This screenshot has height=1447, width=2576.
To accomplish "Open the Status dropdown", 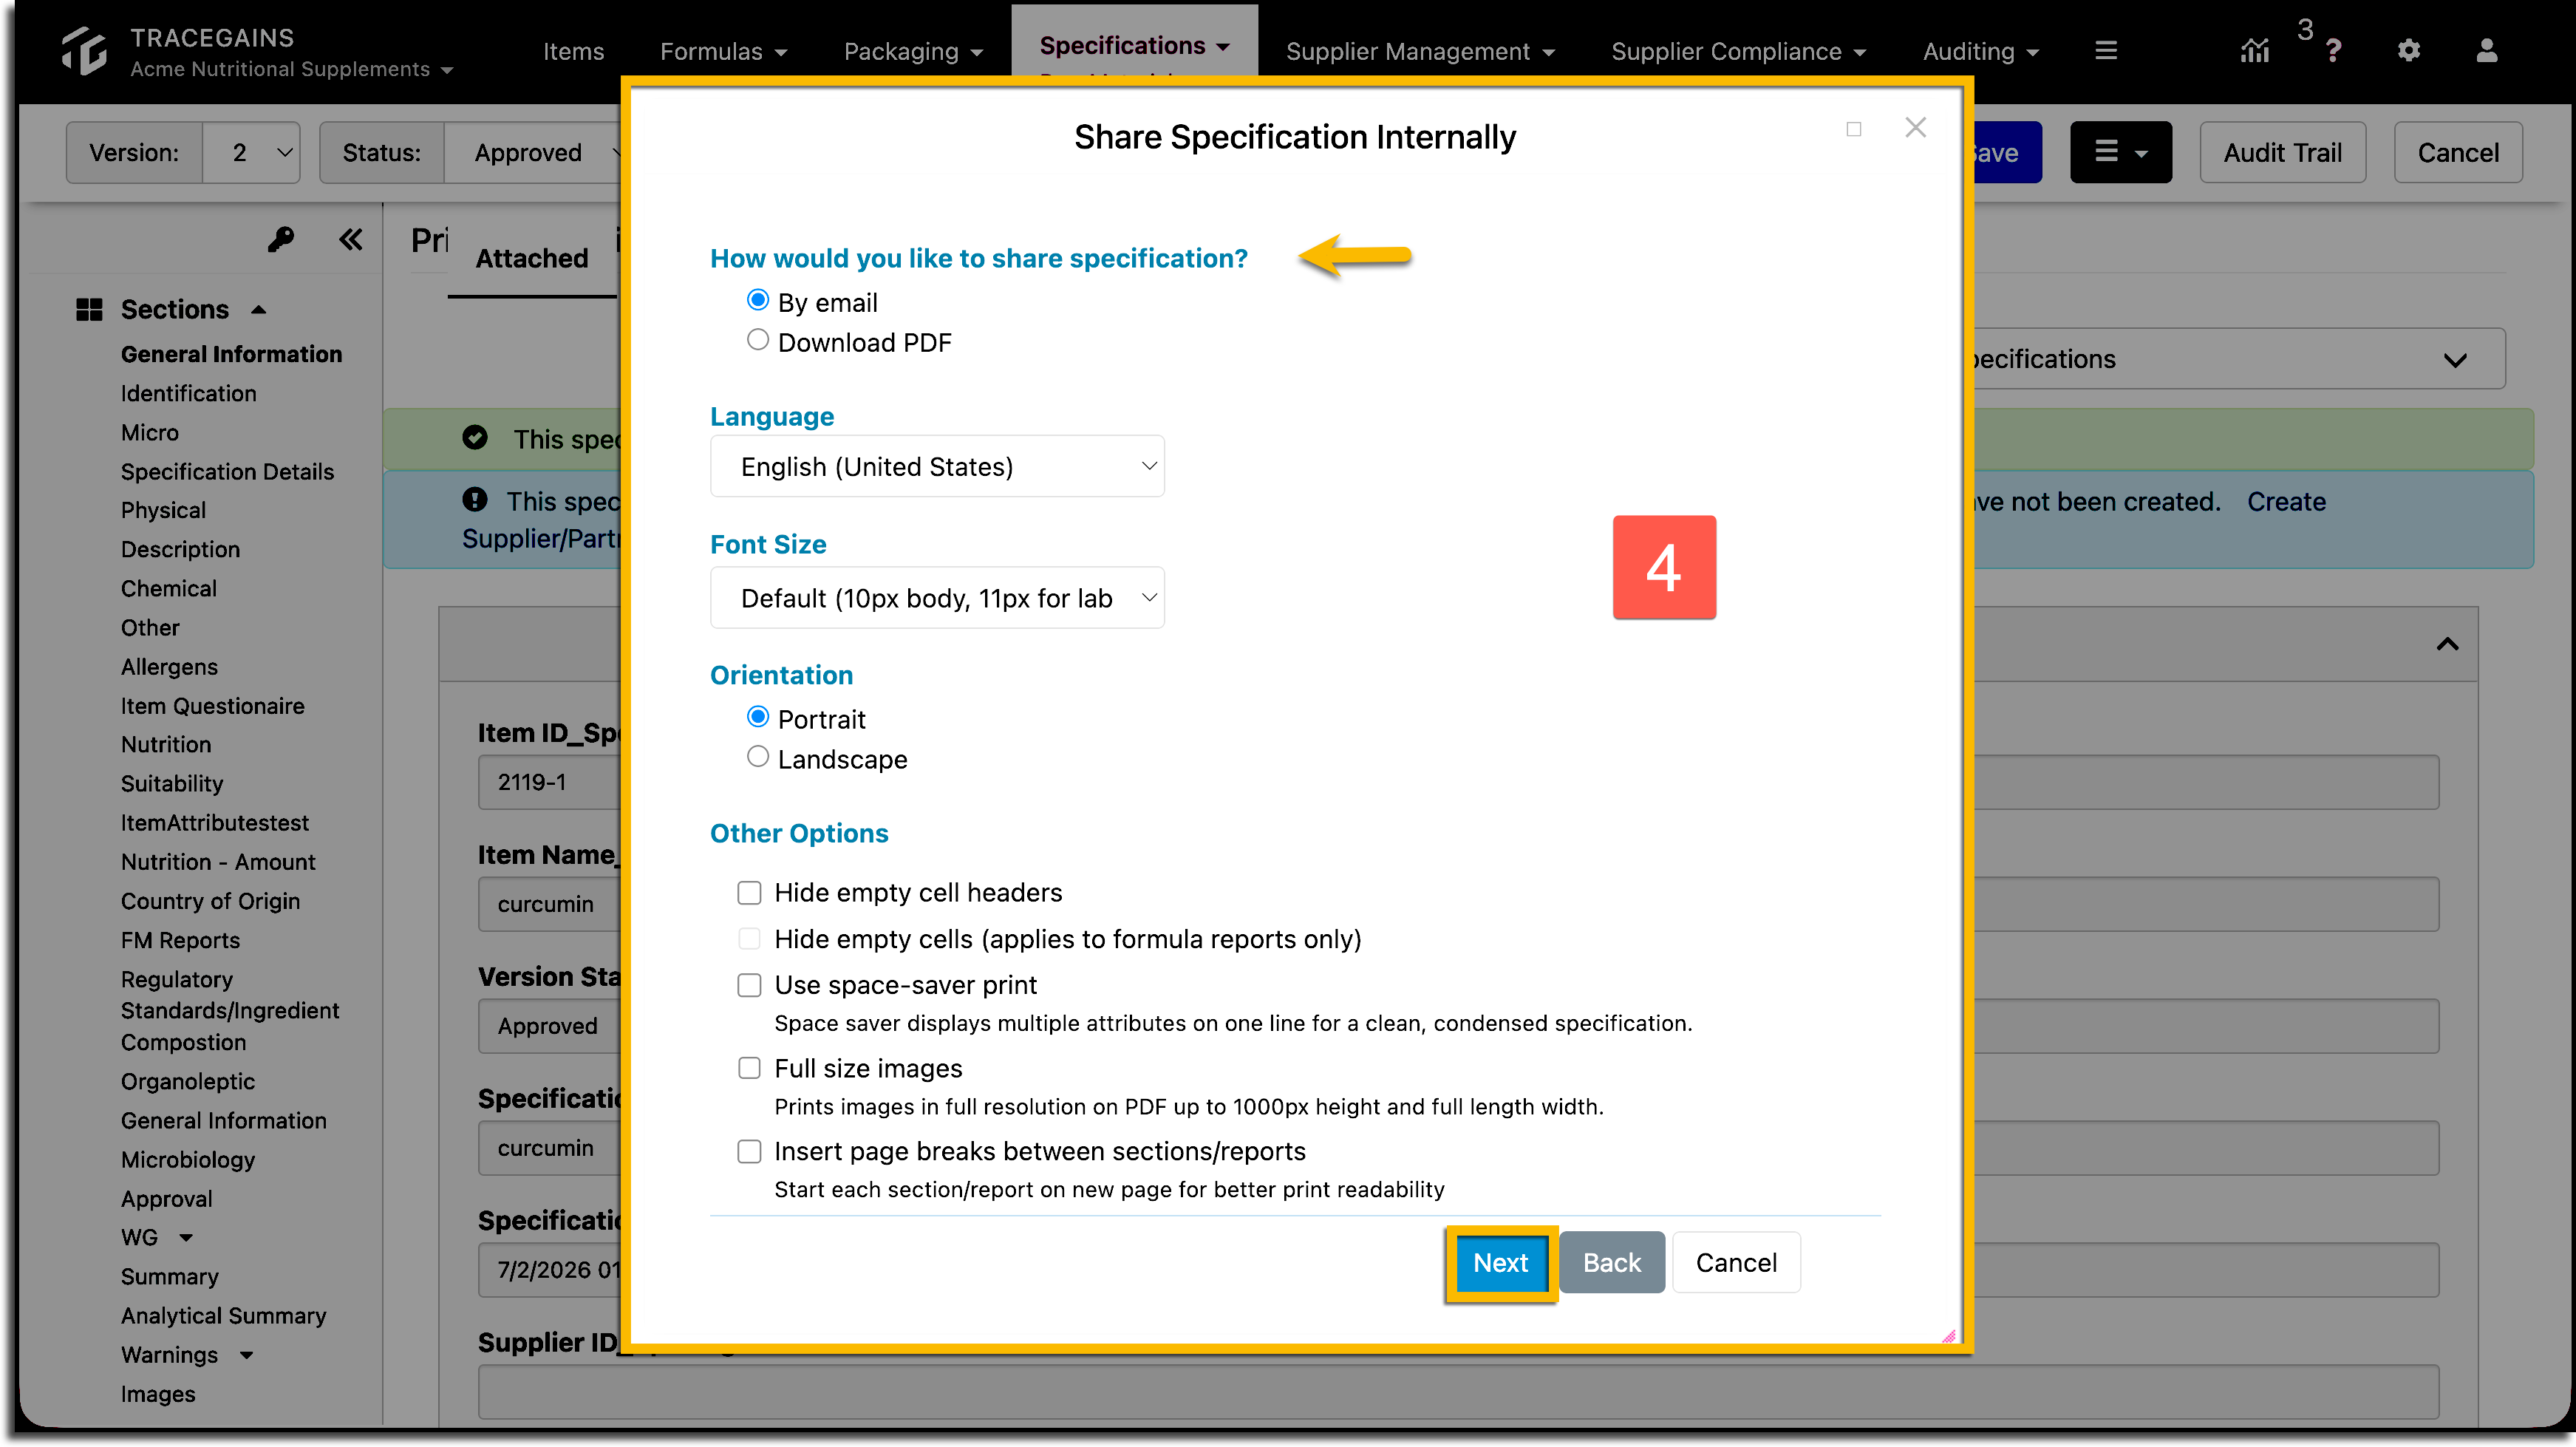I will (x=533, y=152).
